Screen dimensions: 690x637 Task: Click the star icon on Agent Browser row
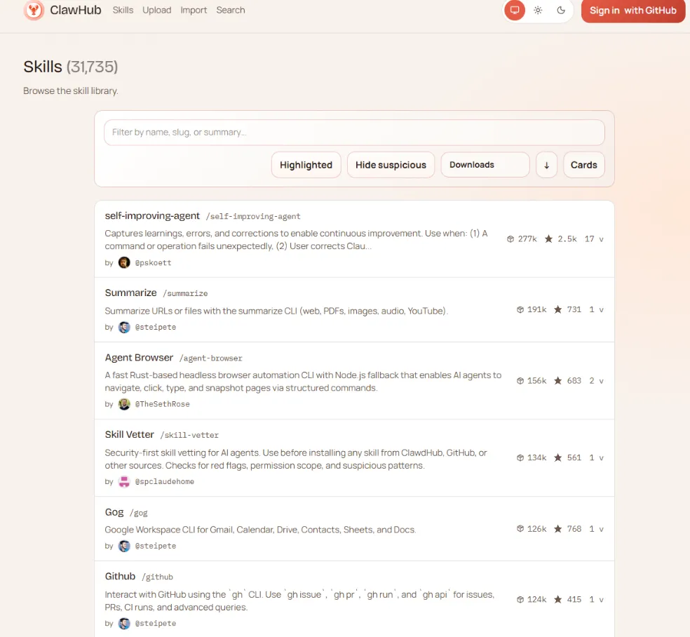(557, 381)
